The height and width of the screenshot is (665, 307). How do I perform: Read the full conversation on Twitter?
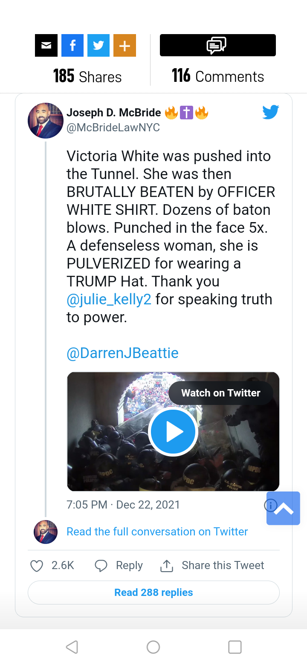(157, 532)
